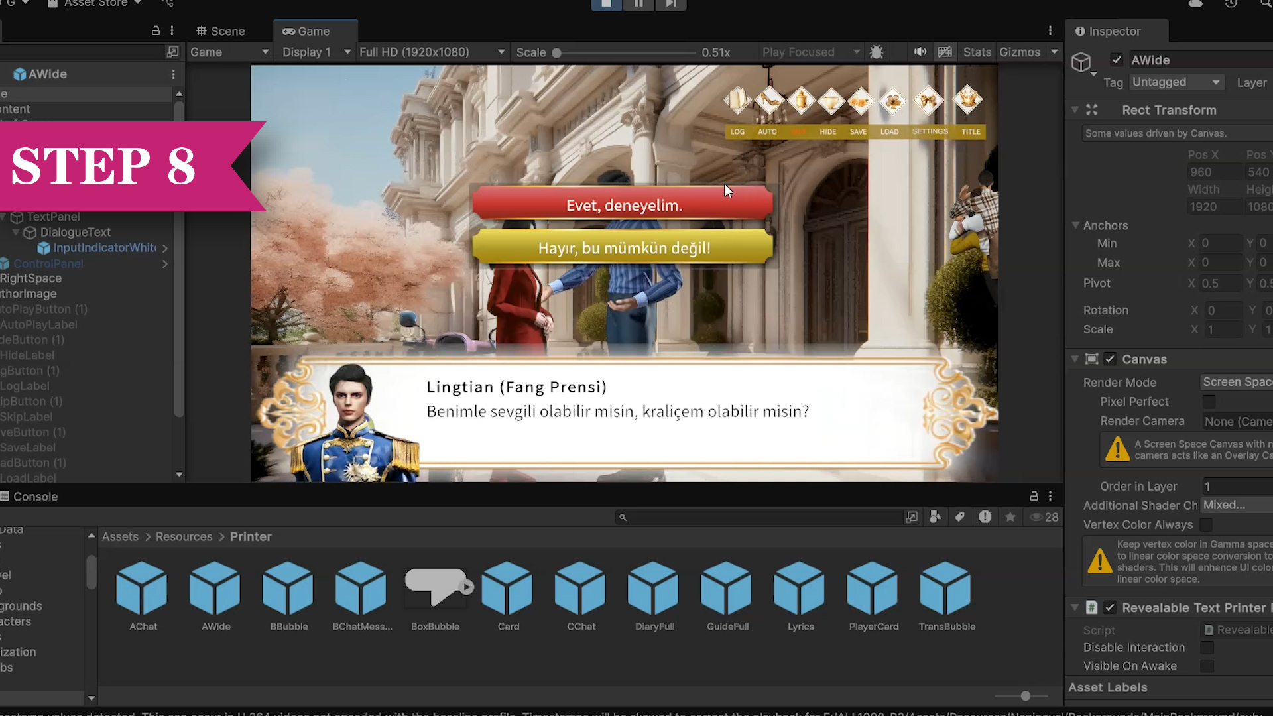Switch to the Scene tab

(221, 31)
